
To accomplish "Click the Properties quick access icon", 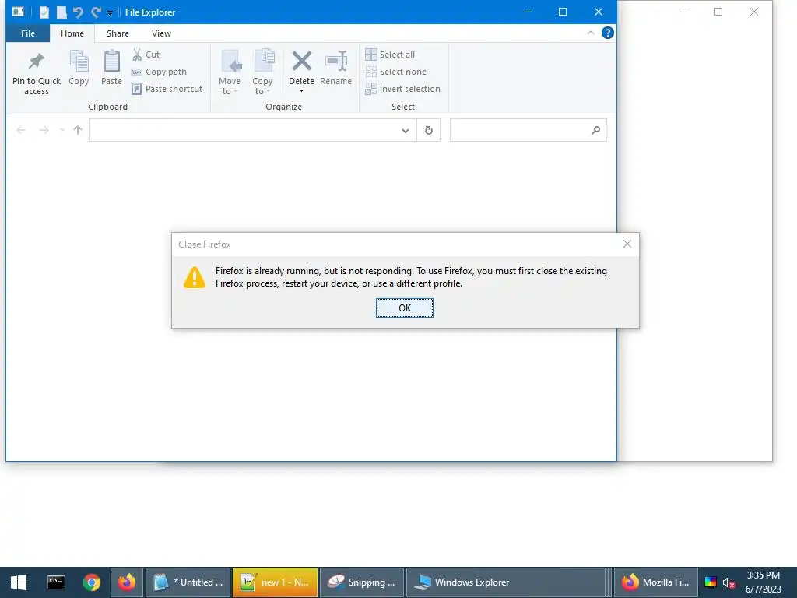I will pyautogui.click(x=44, y=12).
